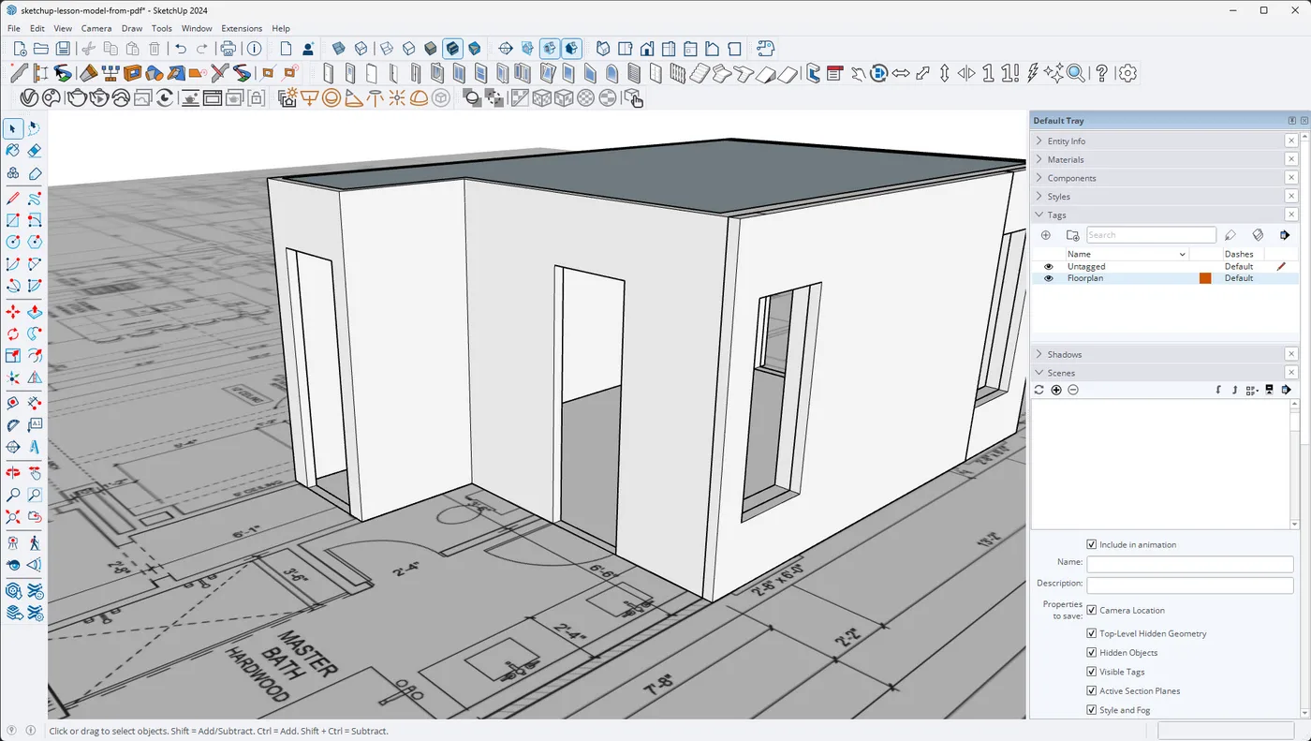Open the Extensions menu

click(242, 28)
